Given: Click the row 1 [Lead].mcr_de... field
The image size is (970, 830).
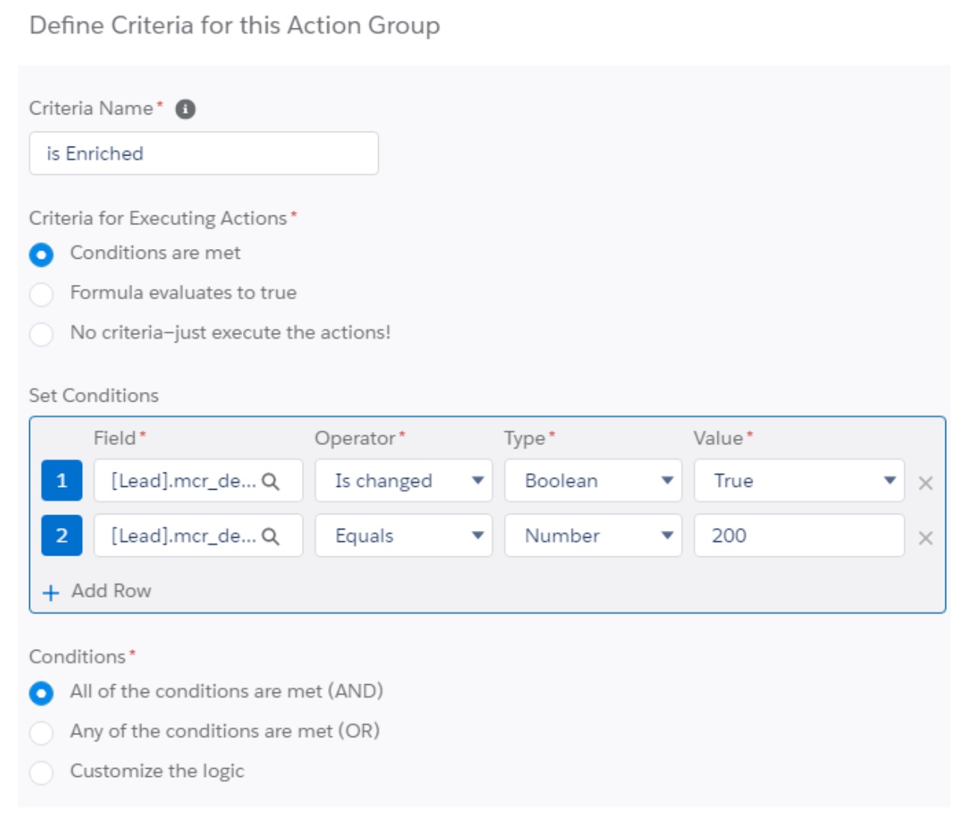Looking at the screenshot, I should click(198, 480).
